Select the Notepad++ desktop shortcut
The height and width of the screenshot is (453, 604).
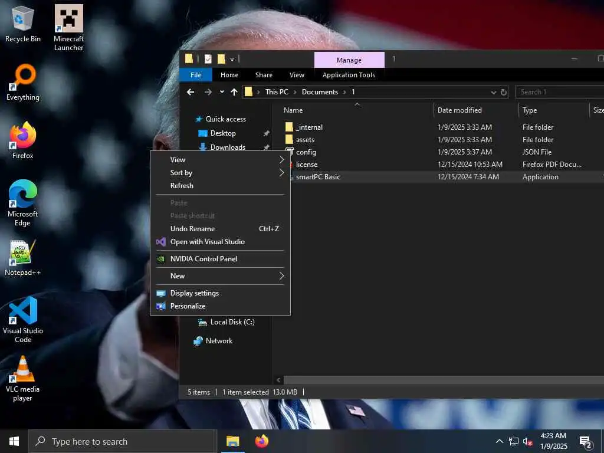23,258
